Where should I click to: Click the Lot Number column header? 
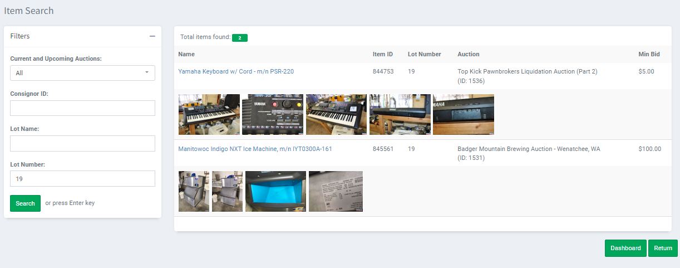424,54
